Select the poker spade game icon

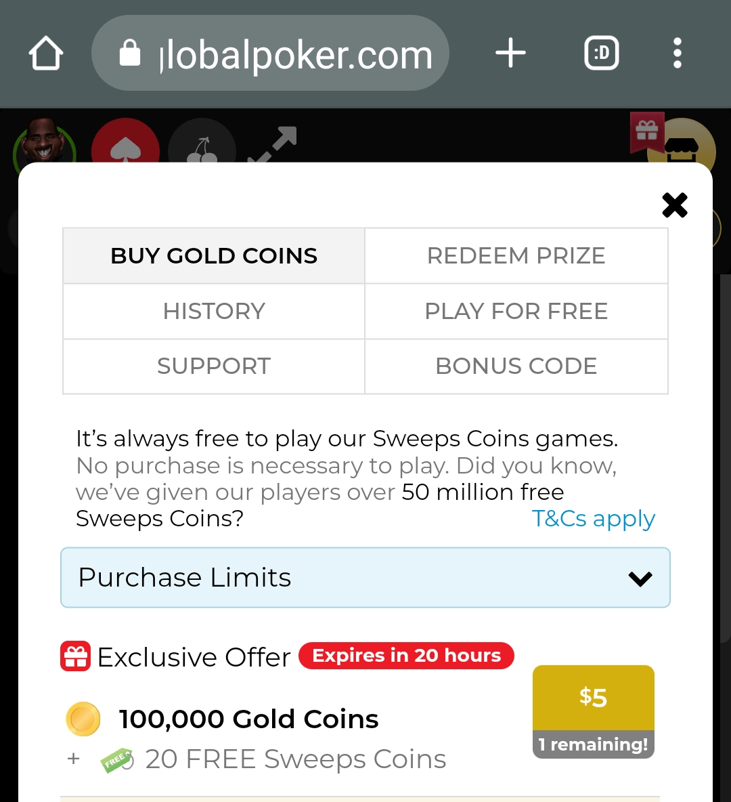tap(125, 144)
